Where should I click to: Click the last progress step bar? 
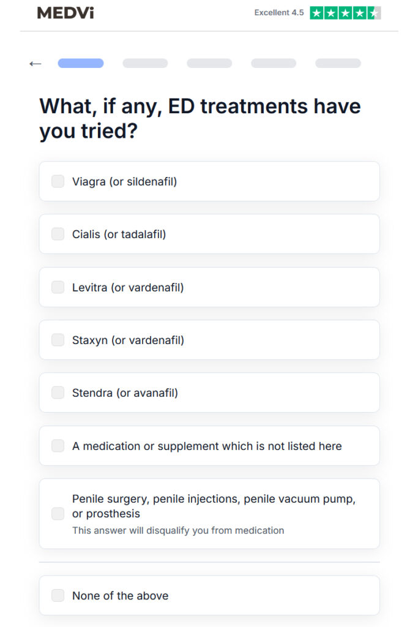pos(338,63)
